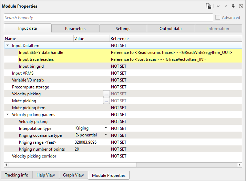Pin the Module Properties panel
The image size is (246, 181).
234,6
